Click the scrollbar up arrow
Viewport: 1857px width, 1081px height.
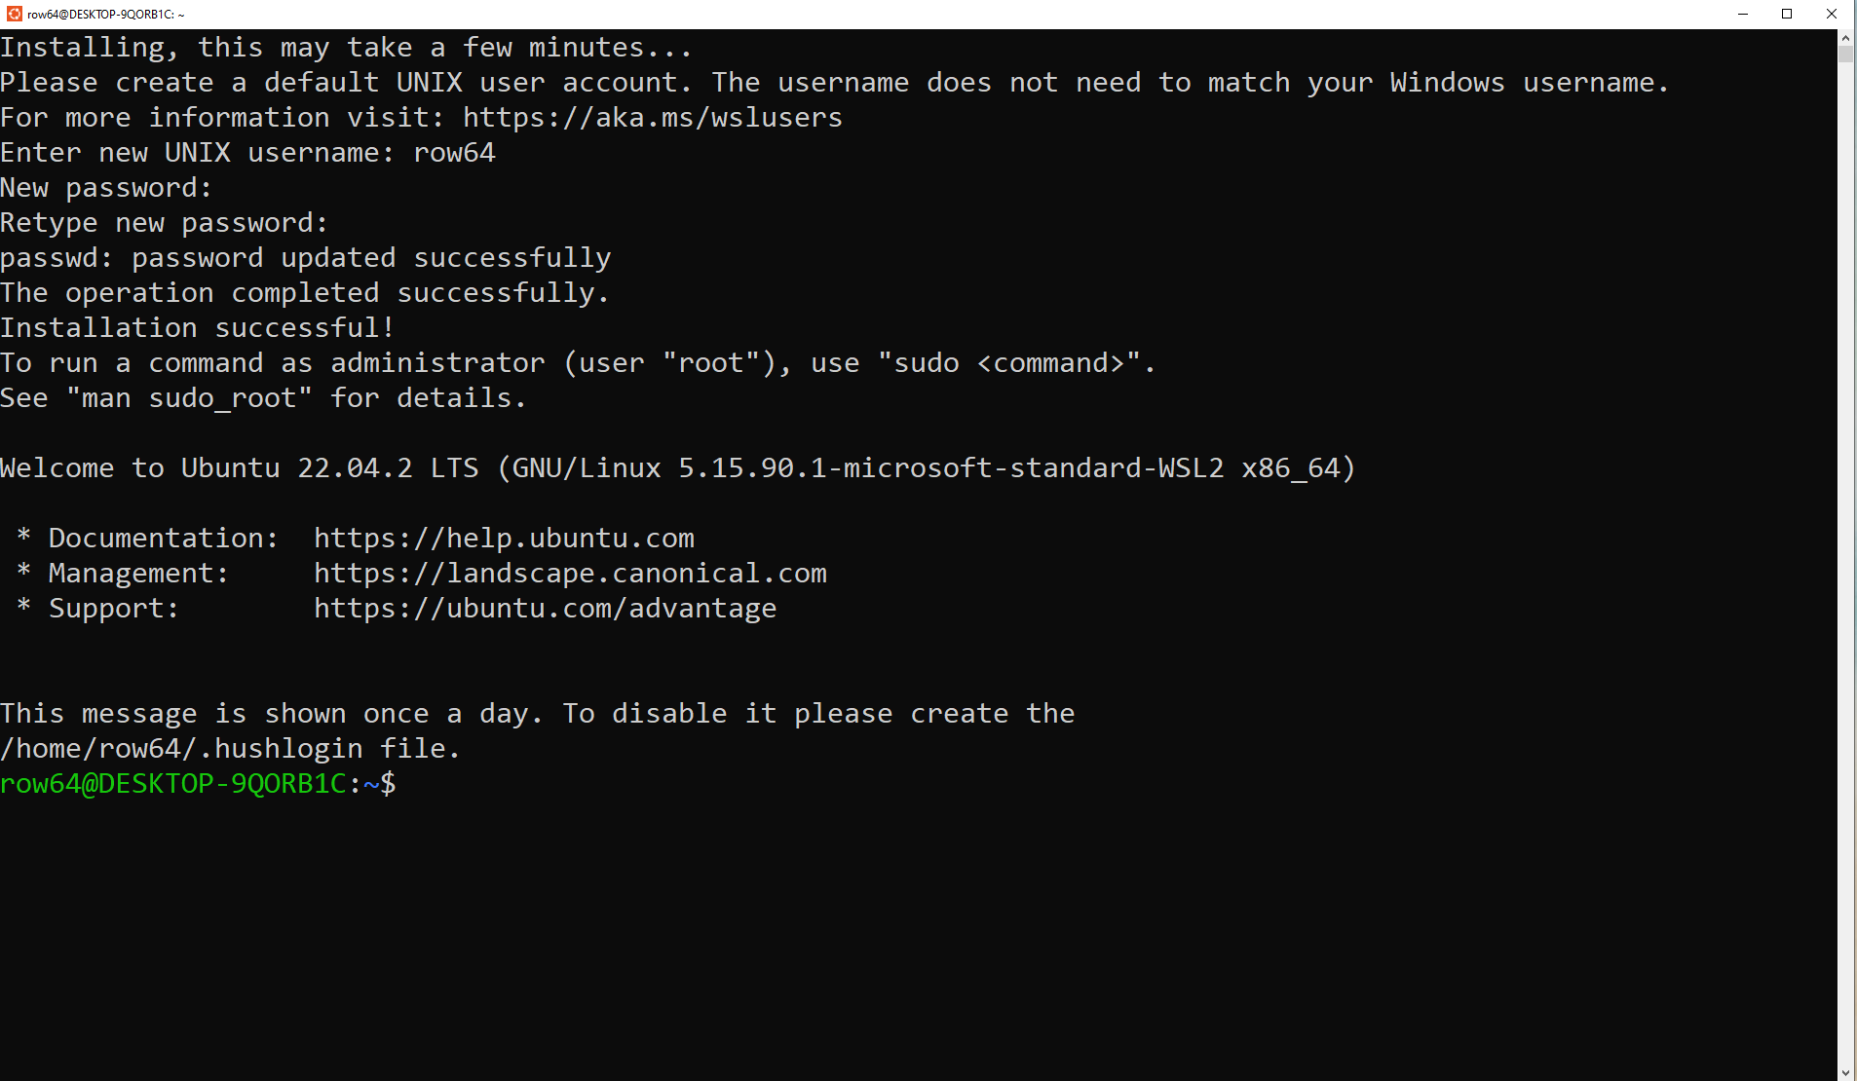(x=1845, y=37)
